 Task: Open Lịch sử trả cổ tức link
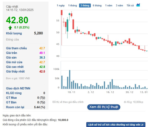tap(116, 124)
